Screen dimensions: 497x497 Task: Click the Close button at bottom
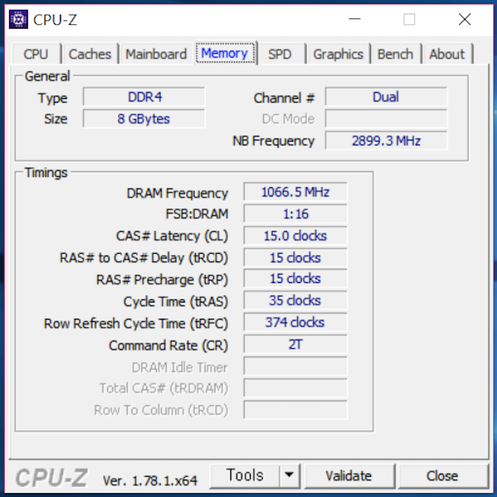point(442,476)
